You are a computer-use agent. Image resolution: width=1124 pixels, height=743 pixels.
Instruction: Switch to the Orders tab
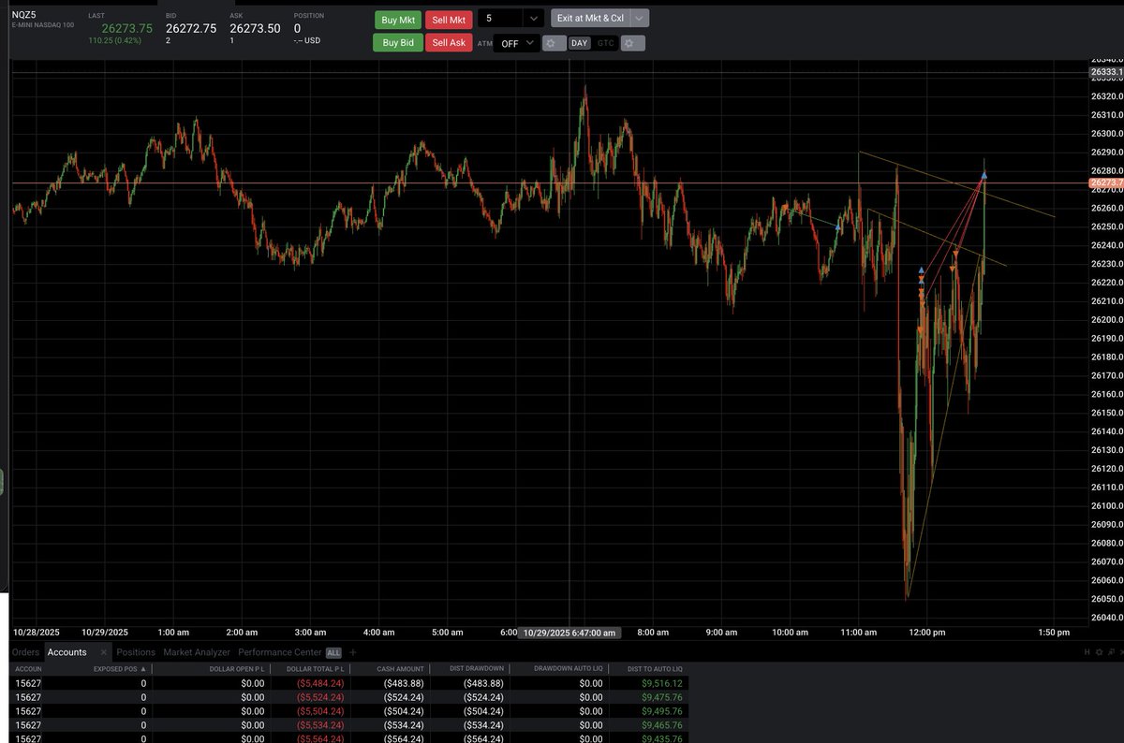(x=25, y=652)
